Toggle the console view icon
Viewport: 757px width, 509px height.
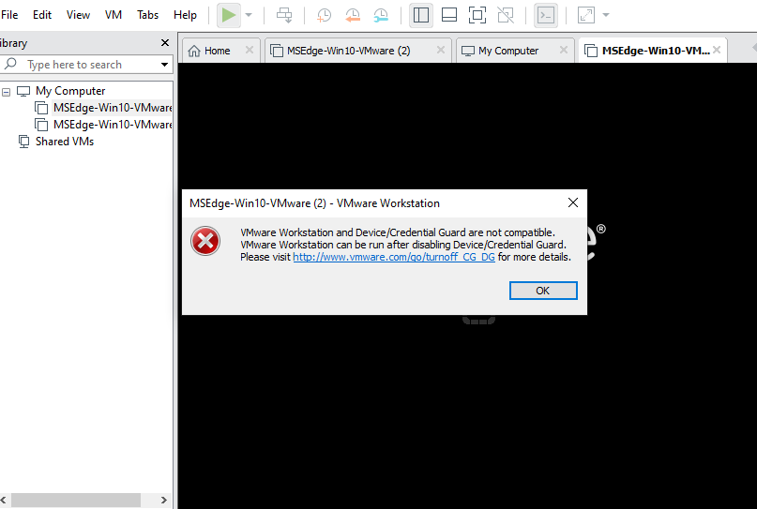546,15
